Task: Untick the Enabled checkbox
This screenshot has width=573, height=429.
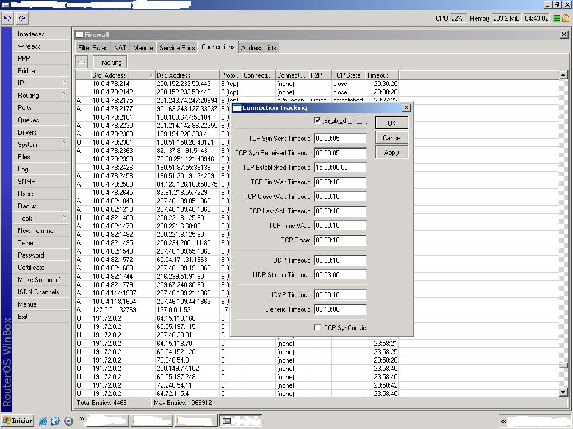Action: tap(317, 121)
